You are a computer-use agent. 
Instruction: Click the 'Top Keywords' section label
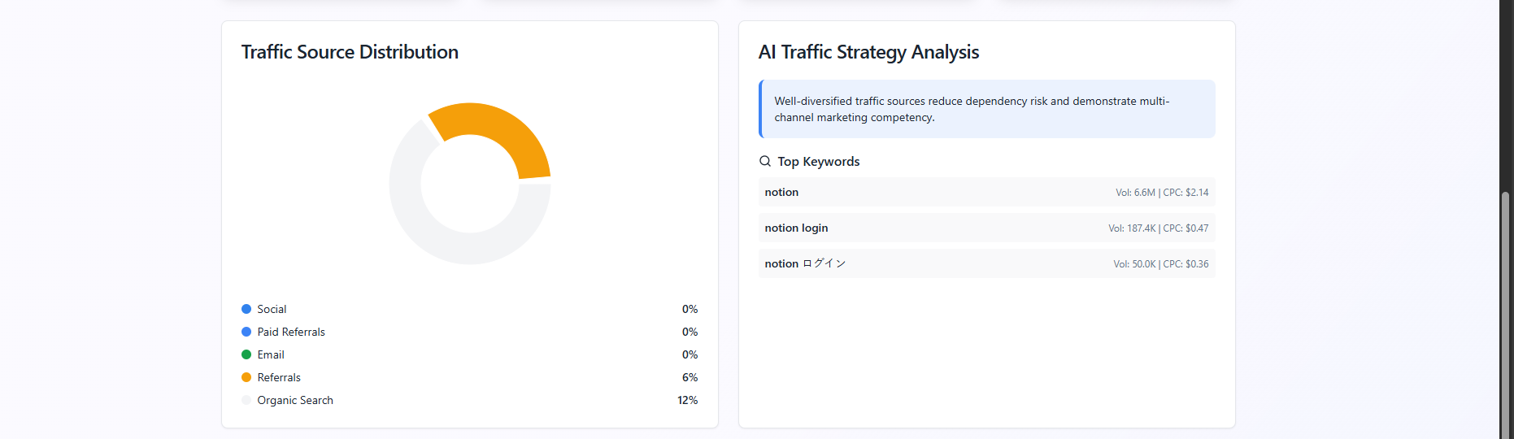tap(819, 161)
